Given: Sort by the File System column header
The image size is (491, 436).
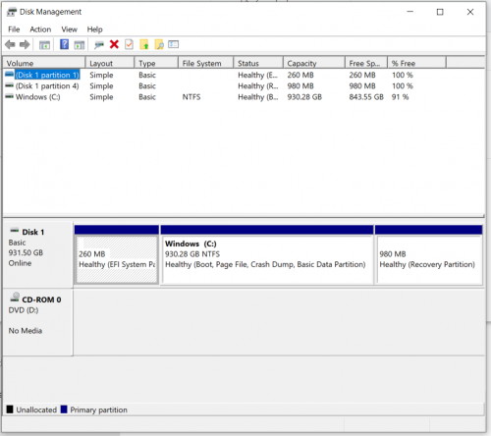Looking at the screenshot, I should pyautogui.click(x=206, y=63).
